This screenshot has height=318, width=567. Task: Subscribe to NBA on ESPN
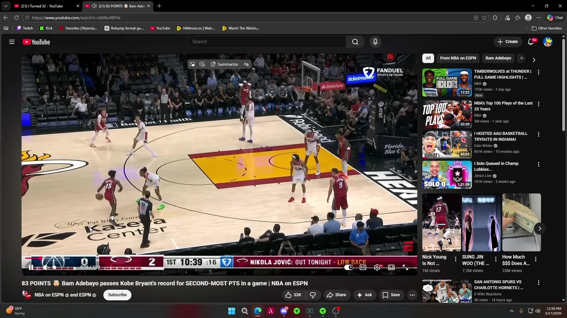click(117, 295)
